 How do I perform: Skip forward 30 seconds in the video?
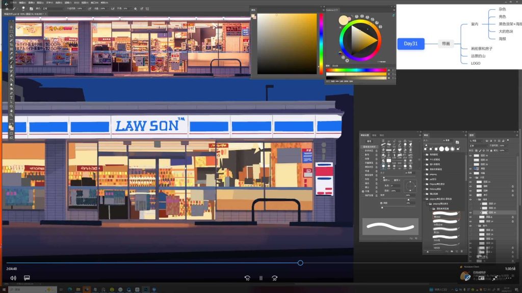274,278
